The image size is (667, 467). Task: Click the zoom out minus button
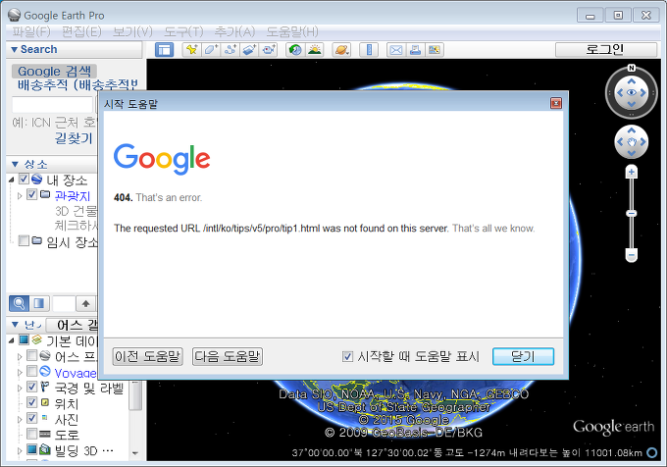pos(632,255)
